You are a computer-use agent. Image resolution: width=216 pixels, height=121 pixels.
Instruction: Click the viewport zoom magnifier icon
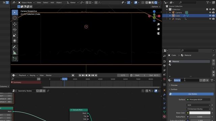pyautogui.click(x=158, y=24)
